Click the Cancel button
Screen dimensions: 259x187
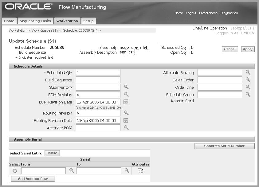(x=230, y=49)
